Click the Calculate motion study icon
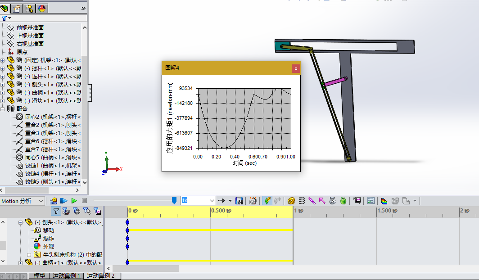The image size is (479, 280). pyautogui.click(x=54, y=201)
